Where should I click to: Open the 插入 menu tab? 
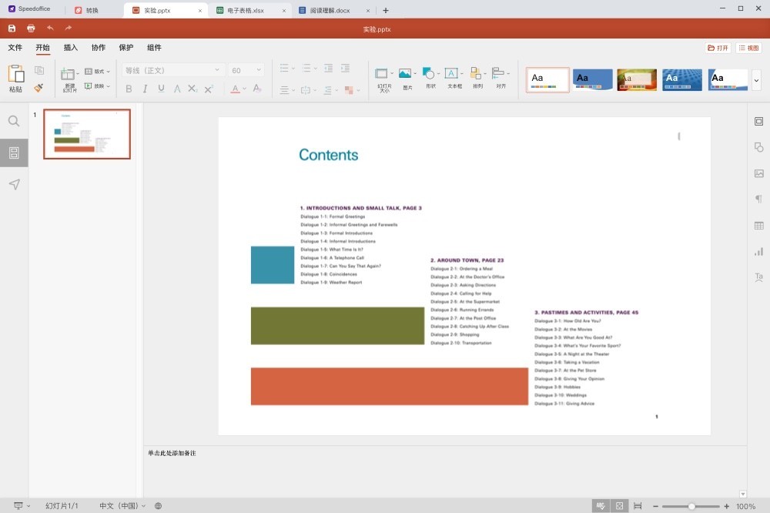(x=71, y=48)
